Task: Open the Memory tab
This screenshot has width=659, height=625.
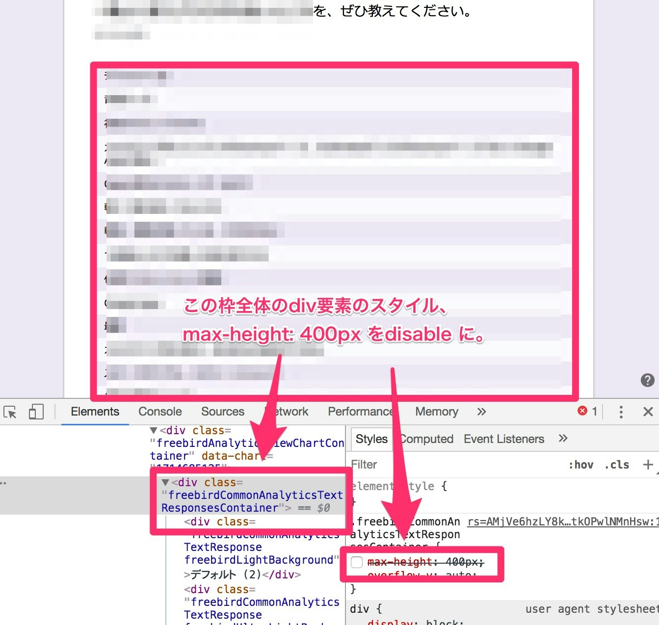Action: tap(437, 412)
